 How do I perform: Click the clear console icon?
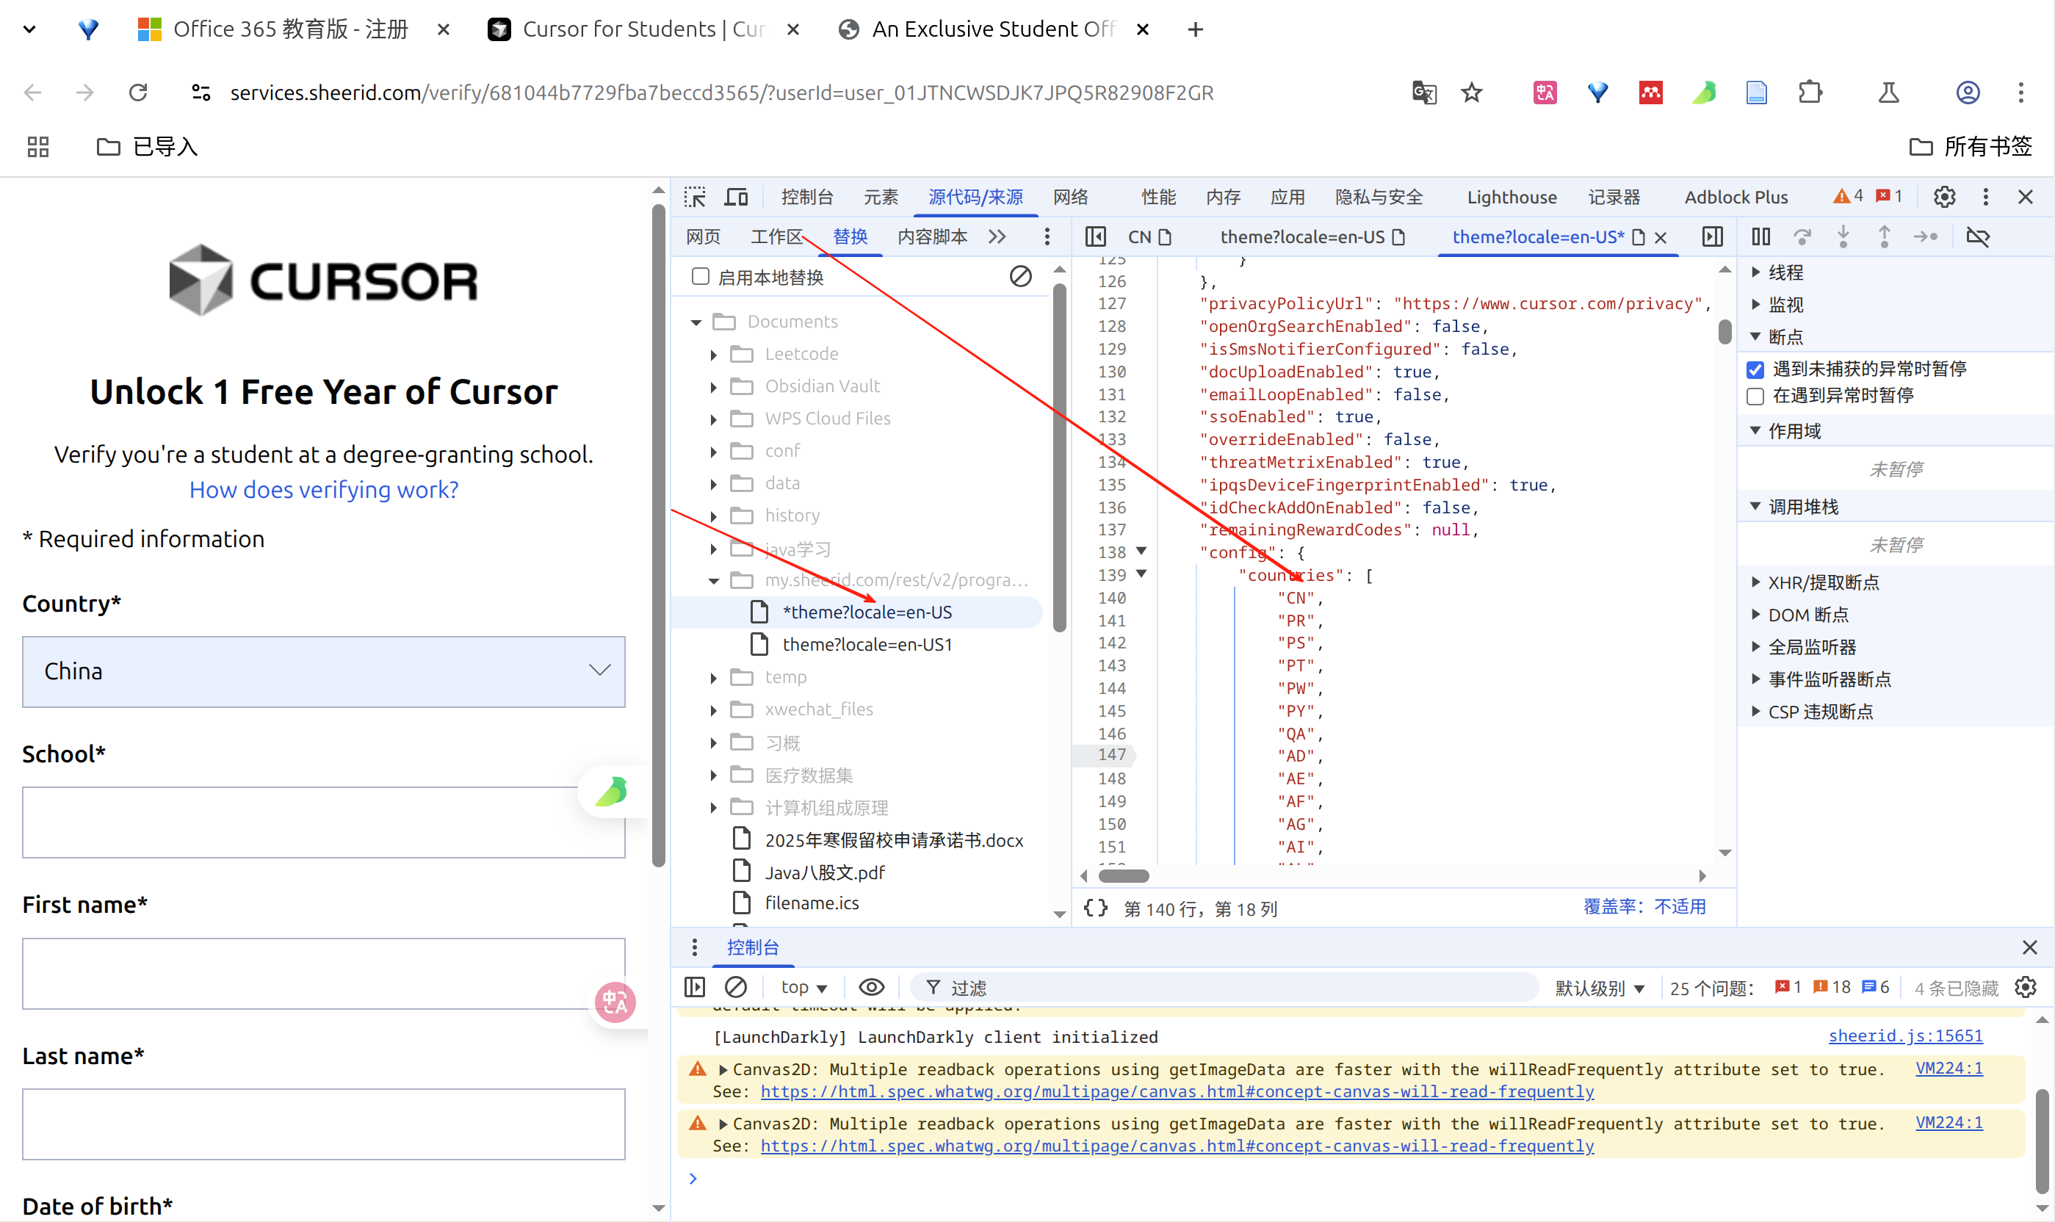coord(736,986)
